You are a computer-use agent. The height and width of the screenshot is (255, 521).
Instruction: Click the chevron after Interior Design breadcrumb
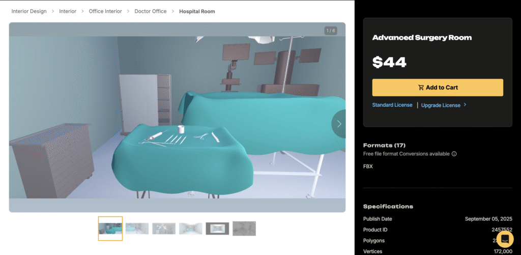coord(53,11)
